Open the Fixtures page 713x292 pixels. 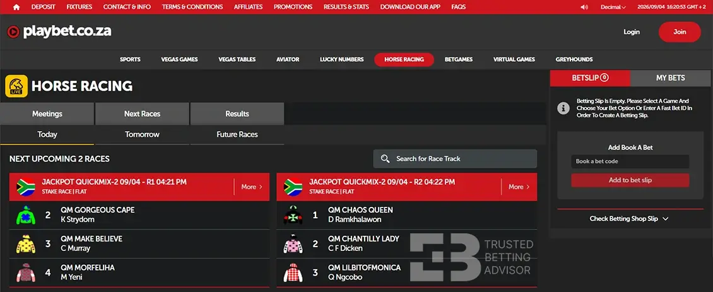[x=79, y=7]
